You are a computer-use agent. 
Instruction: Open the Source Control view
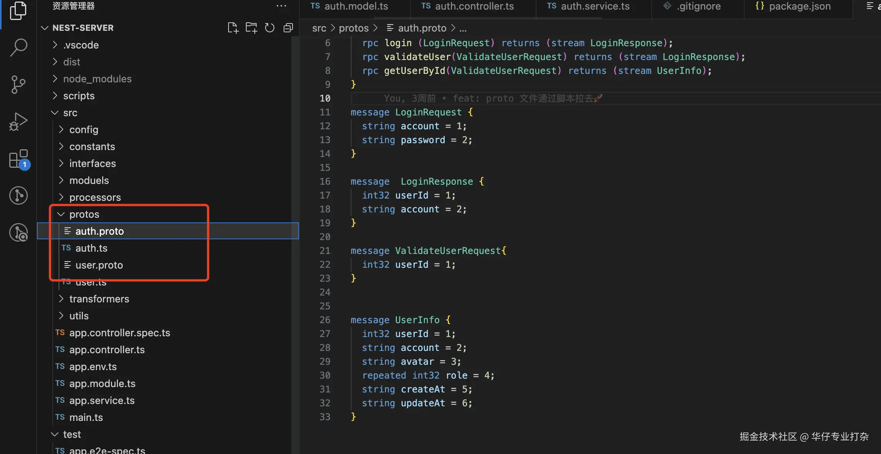(x=18, y=84)
